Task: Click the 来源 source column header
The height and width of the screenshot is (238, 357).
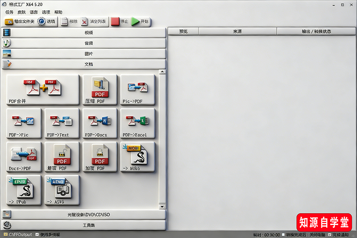Action: click(237, 32)
